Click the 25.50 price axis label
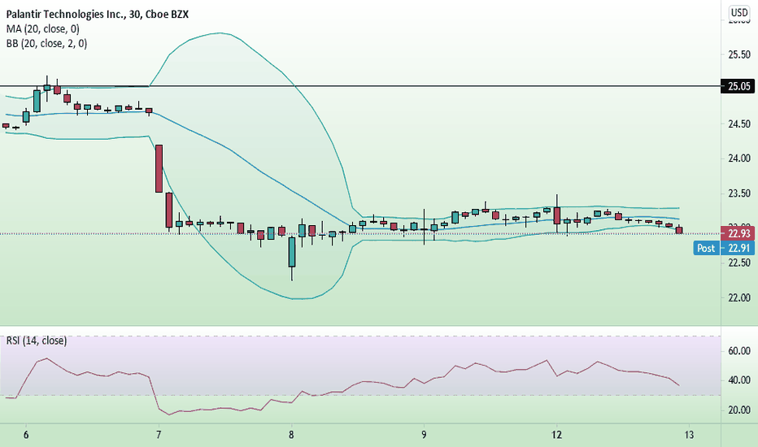Viewport: 758px width, 447px height. click(739, 54)
